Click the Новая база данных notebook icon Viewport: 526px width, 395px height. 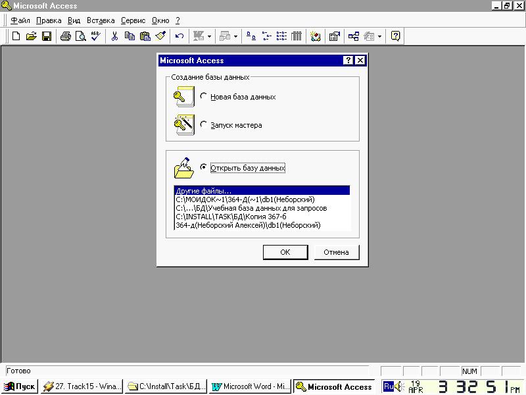click(x=184, y=96)
